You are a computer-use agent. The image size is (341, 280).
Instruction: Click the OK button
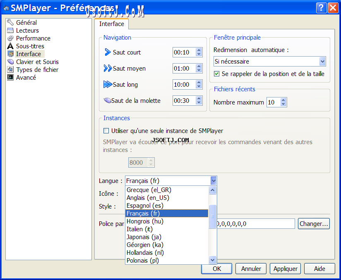[216, 269]
